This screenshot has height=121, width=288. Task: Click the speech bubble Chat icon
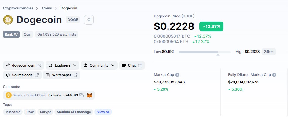[124, 65]
